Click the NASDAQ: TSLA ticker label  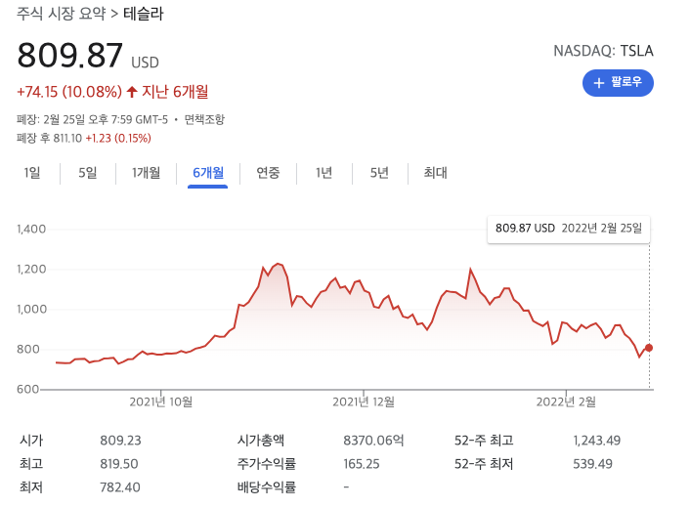tap(603, 51)
